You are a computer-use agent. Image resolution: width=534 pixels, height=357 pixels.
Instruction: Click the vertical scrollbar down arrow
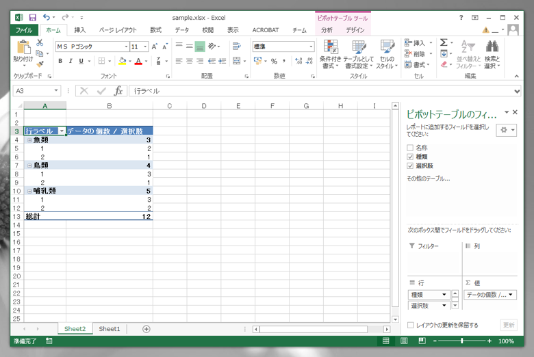pyautogui.click(x=395, y=319)
